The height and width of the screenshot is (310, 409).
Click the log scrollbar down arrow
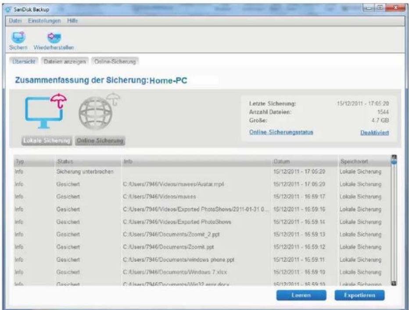click(x=394, y=283)
